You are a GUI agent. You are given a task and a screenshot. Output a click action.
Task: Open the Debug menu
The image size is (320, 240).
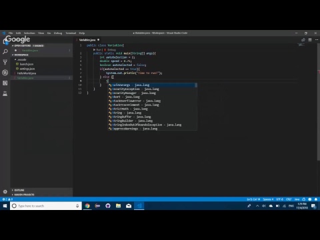click(x=58, y=33)
